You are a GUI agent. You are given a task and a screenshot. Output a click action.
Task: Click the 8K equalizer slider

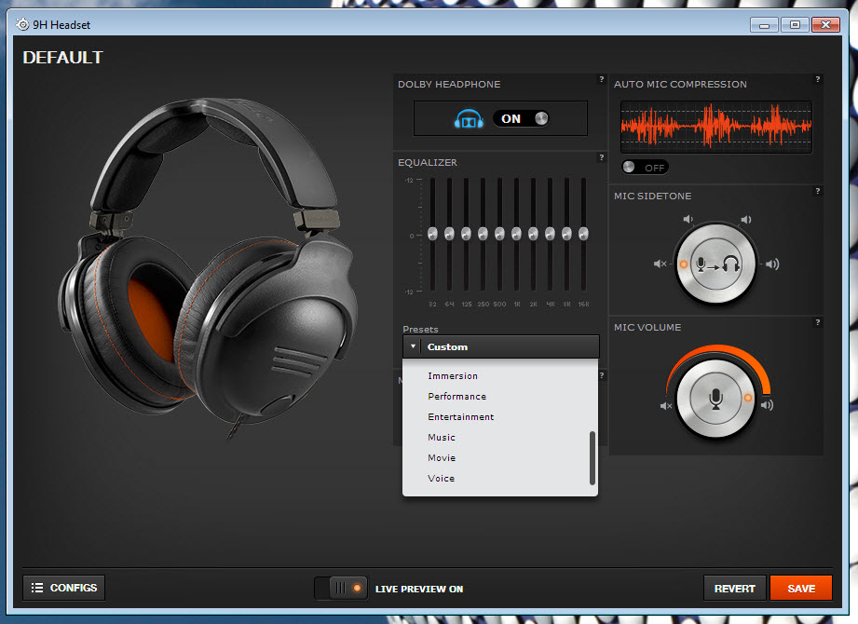tap(567, 234)
